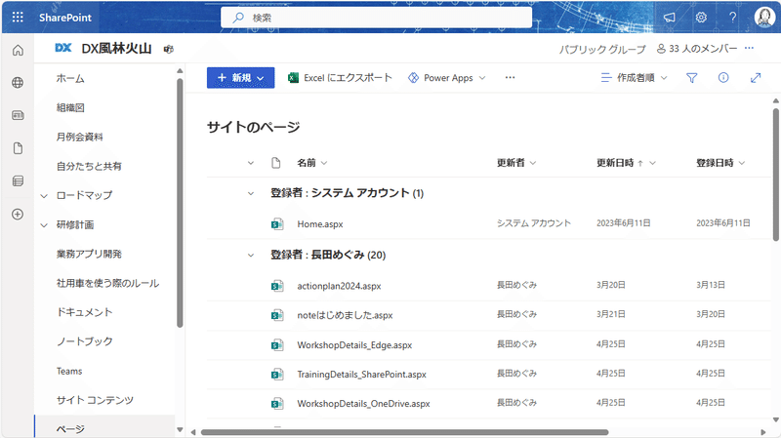This screenshot has width=781, height=438.
Task: Open group more options ellipsis in header
Action: (749, 48)
